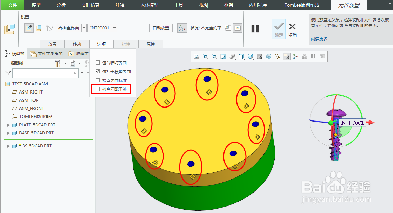The height and width of the screenshot is (213, 393).
Task: Select the TOMLEE原创作品 coordinate system item
Action: coord(36,117)
